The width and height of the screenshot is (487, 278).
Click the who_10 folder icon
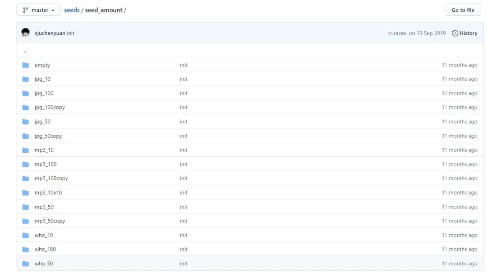pos(26,235)
